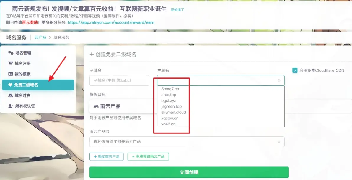352x180 pixels.
Task: Click the gears icon beside 域名管理
Action: click(x=11, y=53)
